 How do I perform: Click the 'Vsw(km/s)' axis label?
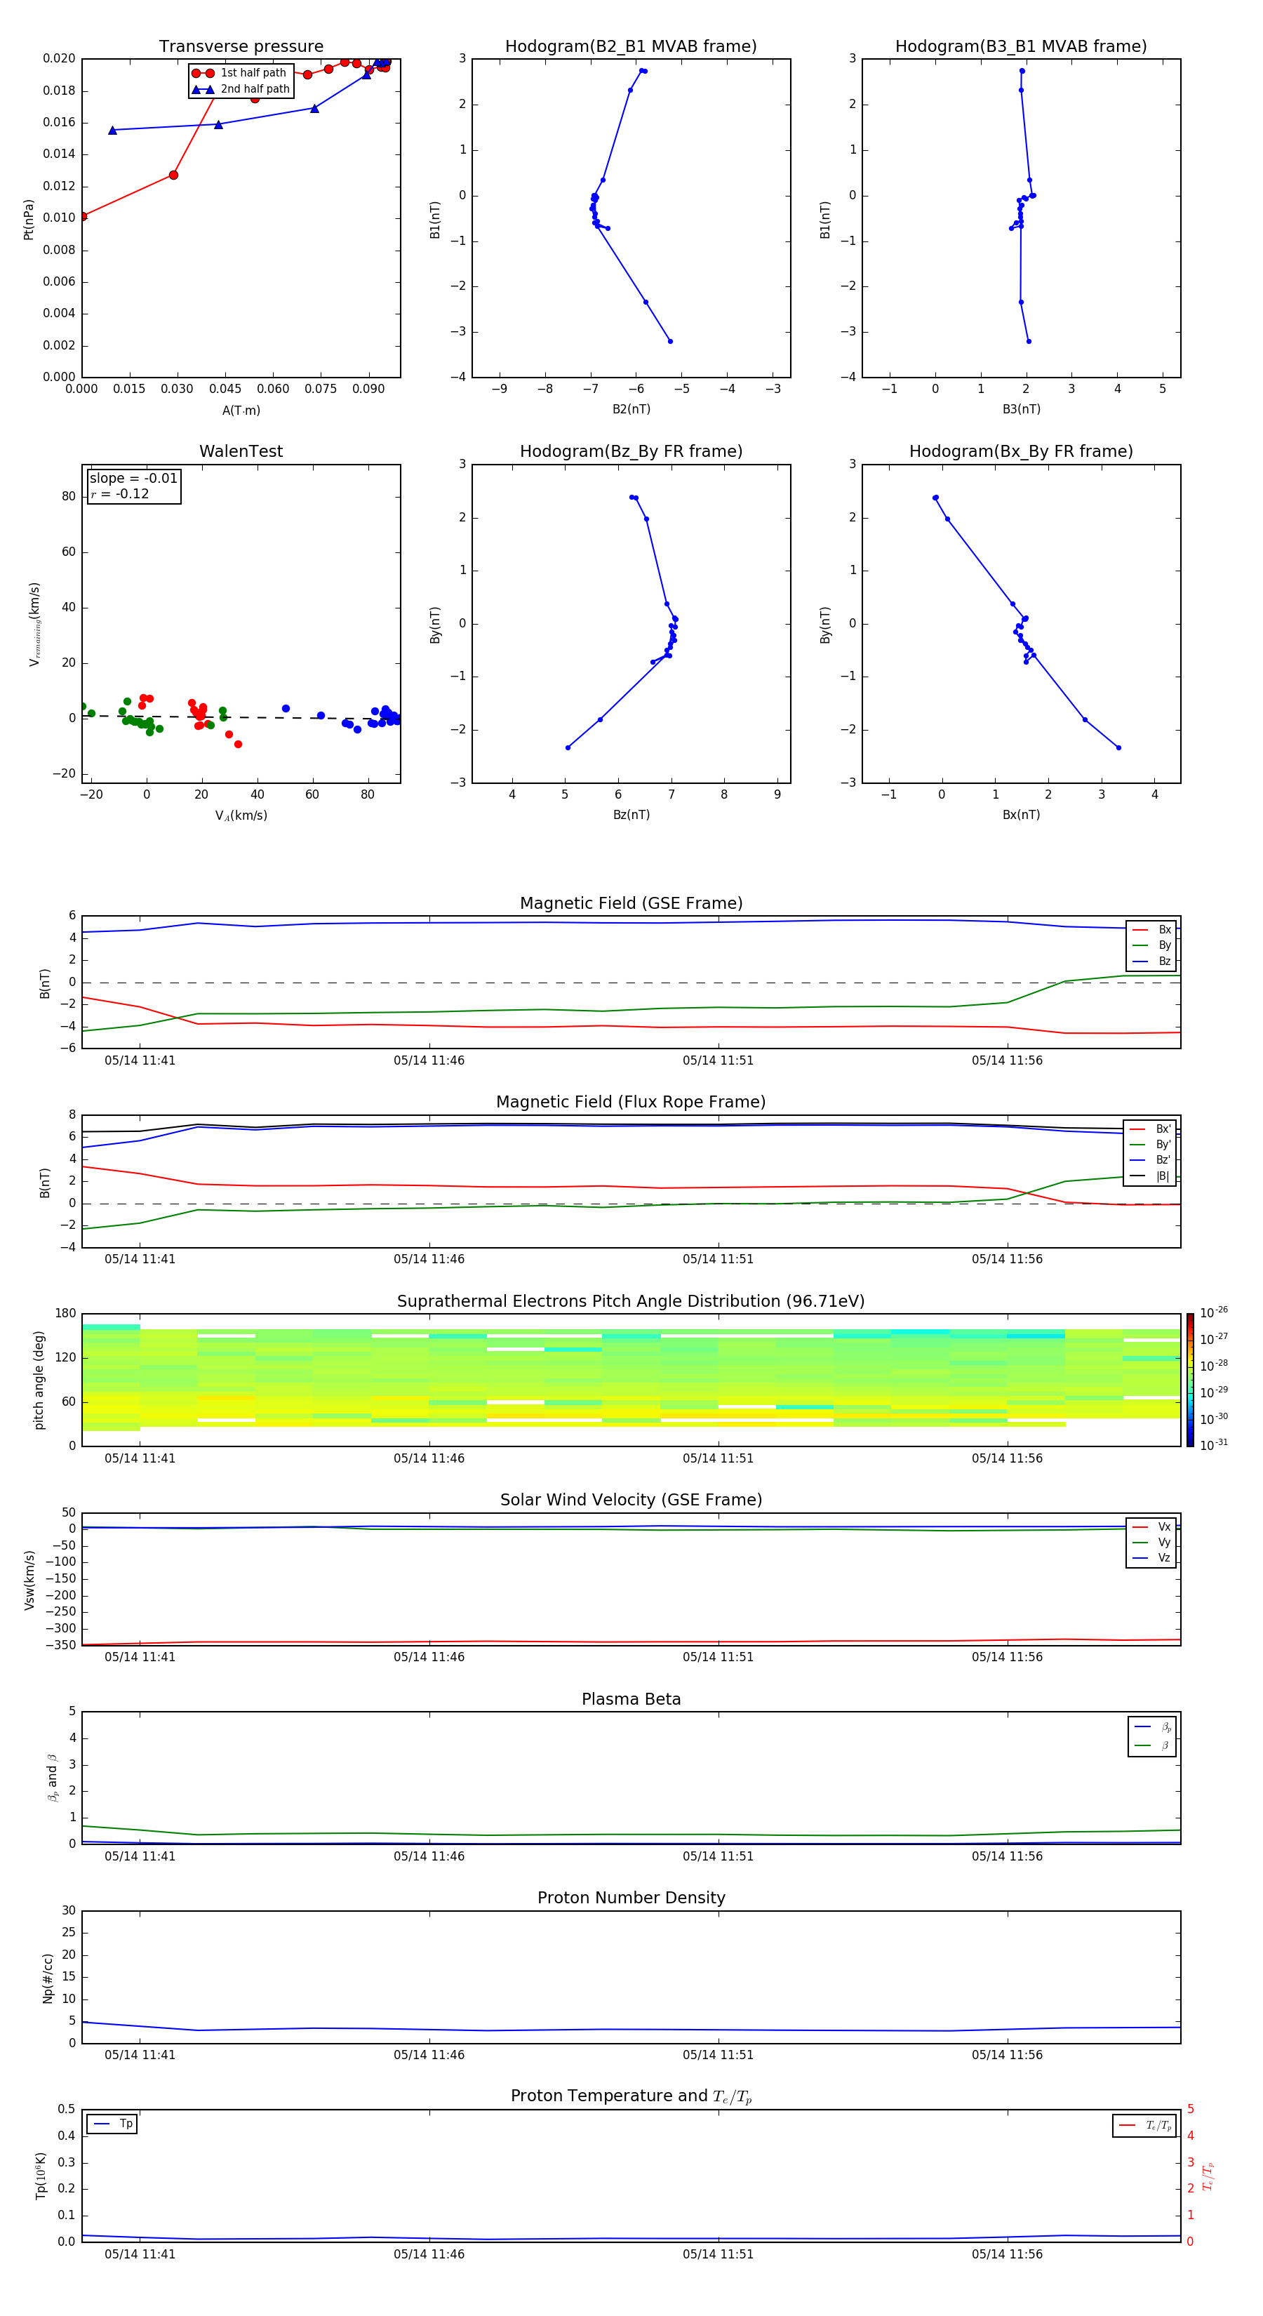click(29, 1580)
